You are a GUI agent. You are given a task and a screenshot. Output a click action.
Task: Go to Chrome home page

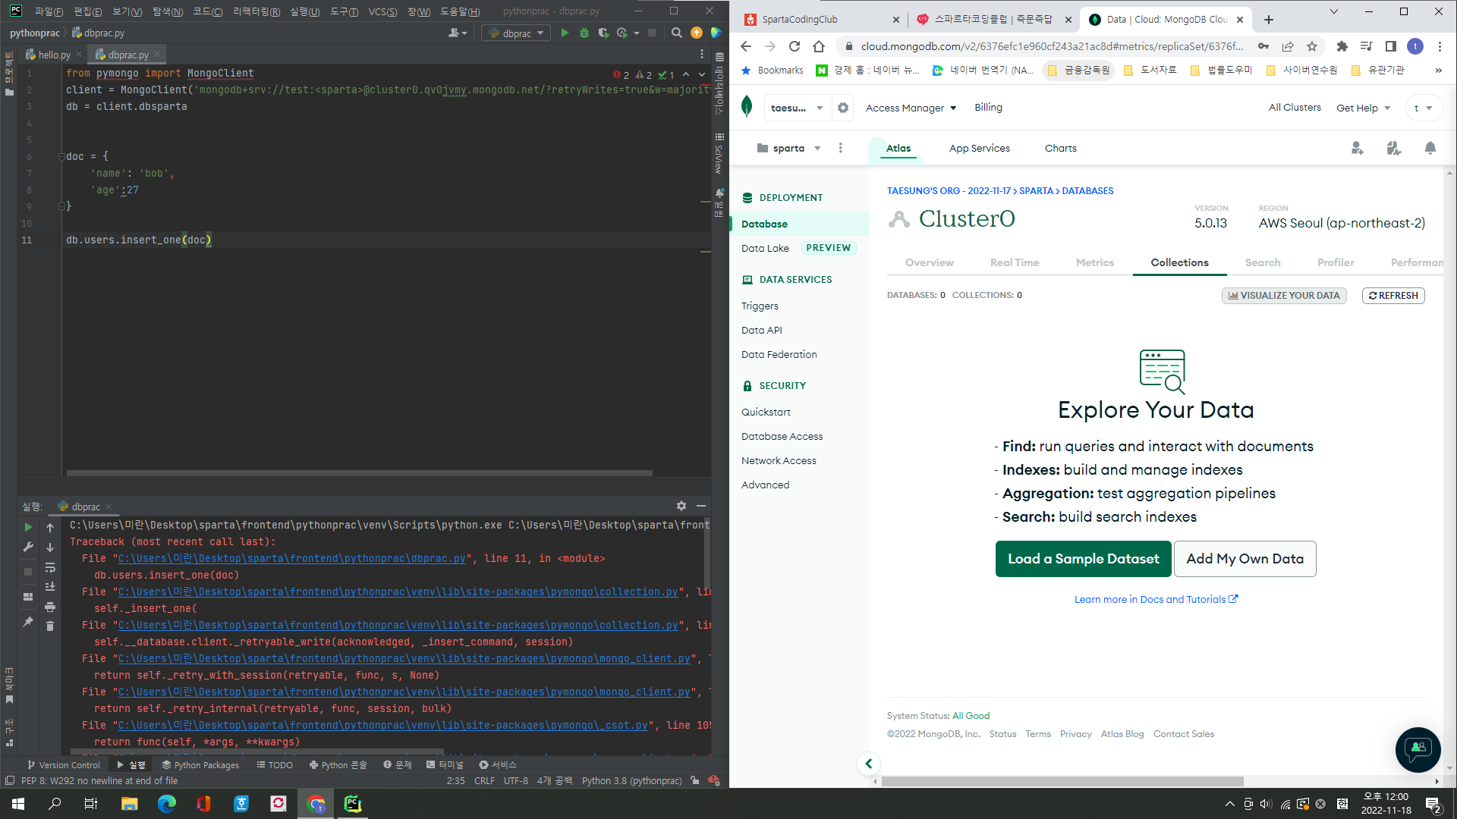click(818, 46)
